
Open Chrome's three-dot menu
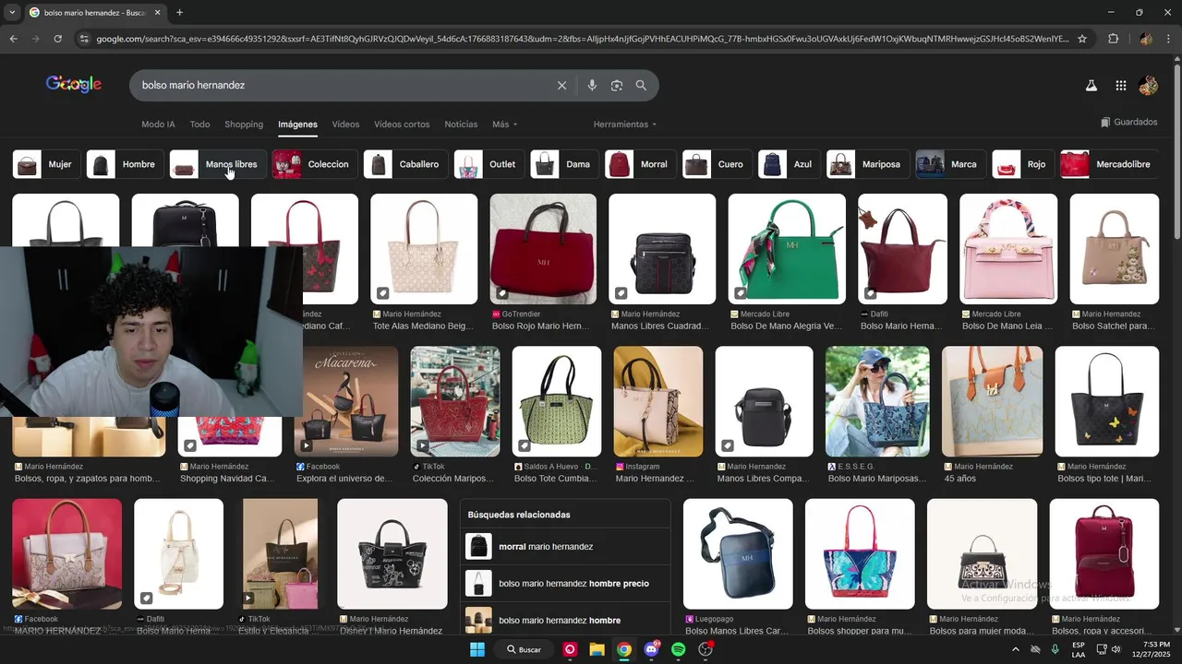[x=1169, y=39]
